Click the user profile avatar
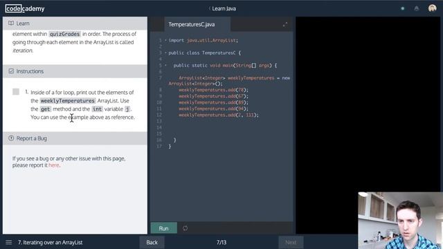The width and height of the screenshot is (443, 249). (x=432, y=8)
